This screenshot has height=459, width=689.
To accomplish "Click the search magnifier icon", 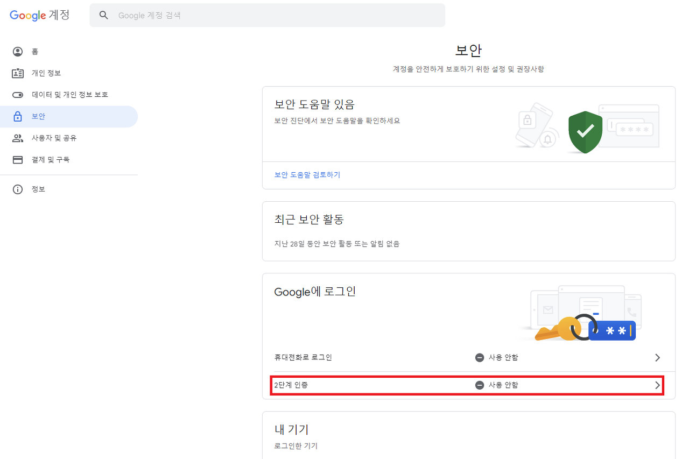I will tap(104, 15).
